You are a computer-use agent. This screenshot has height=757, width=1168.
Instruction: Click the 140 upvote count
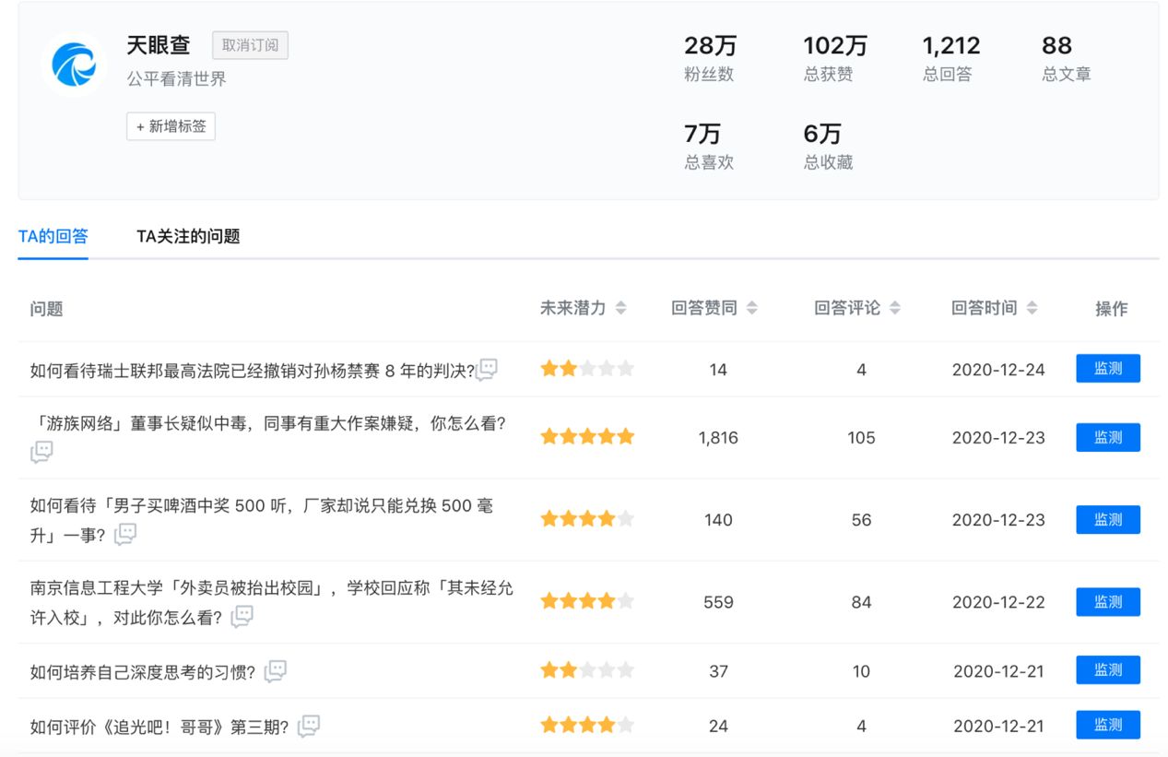click(718, 520)
